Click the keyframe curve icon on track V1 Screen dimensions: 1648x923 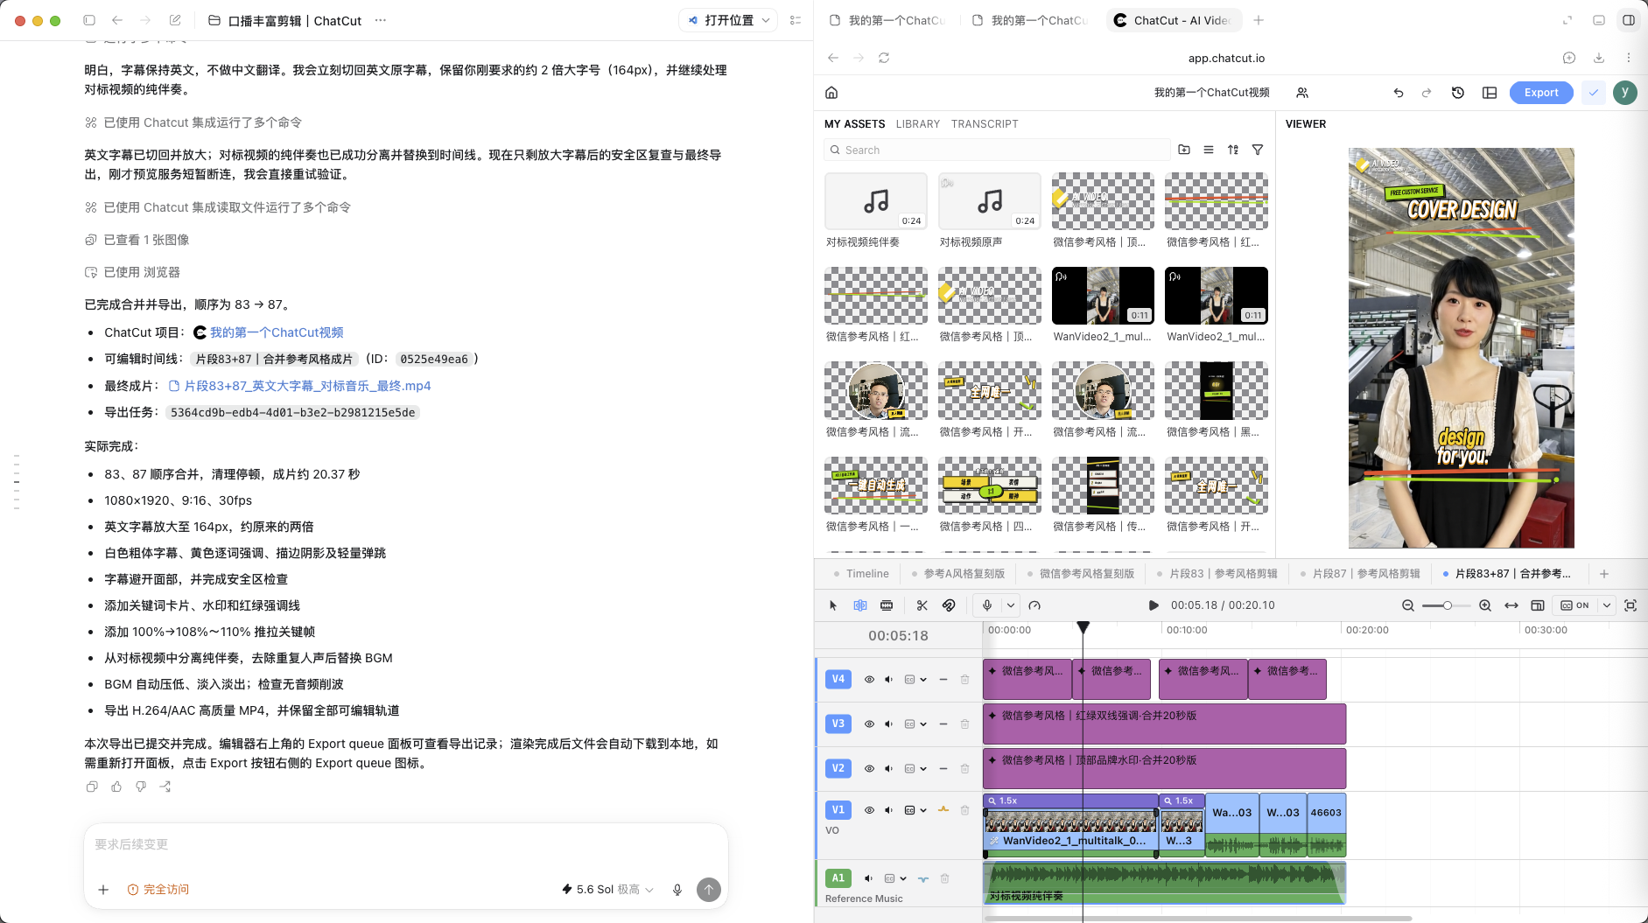[943, 810]
